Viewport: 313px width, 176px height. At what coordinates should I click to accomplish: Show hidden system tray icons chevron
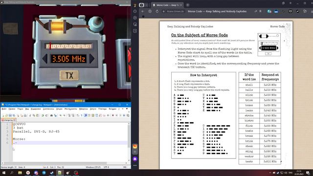pos(270,173)
